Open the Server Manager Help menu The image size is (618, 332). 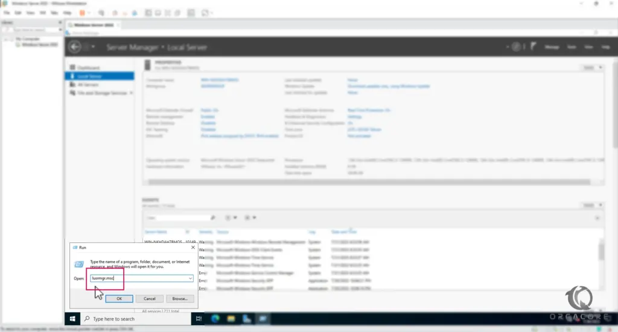pyautogui.click(x=606, y=47)
